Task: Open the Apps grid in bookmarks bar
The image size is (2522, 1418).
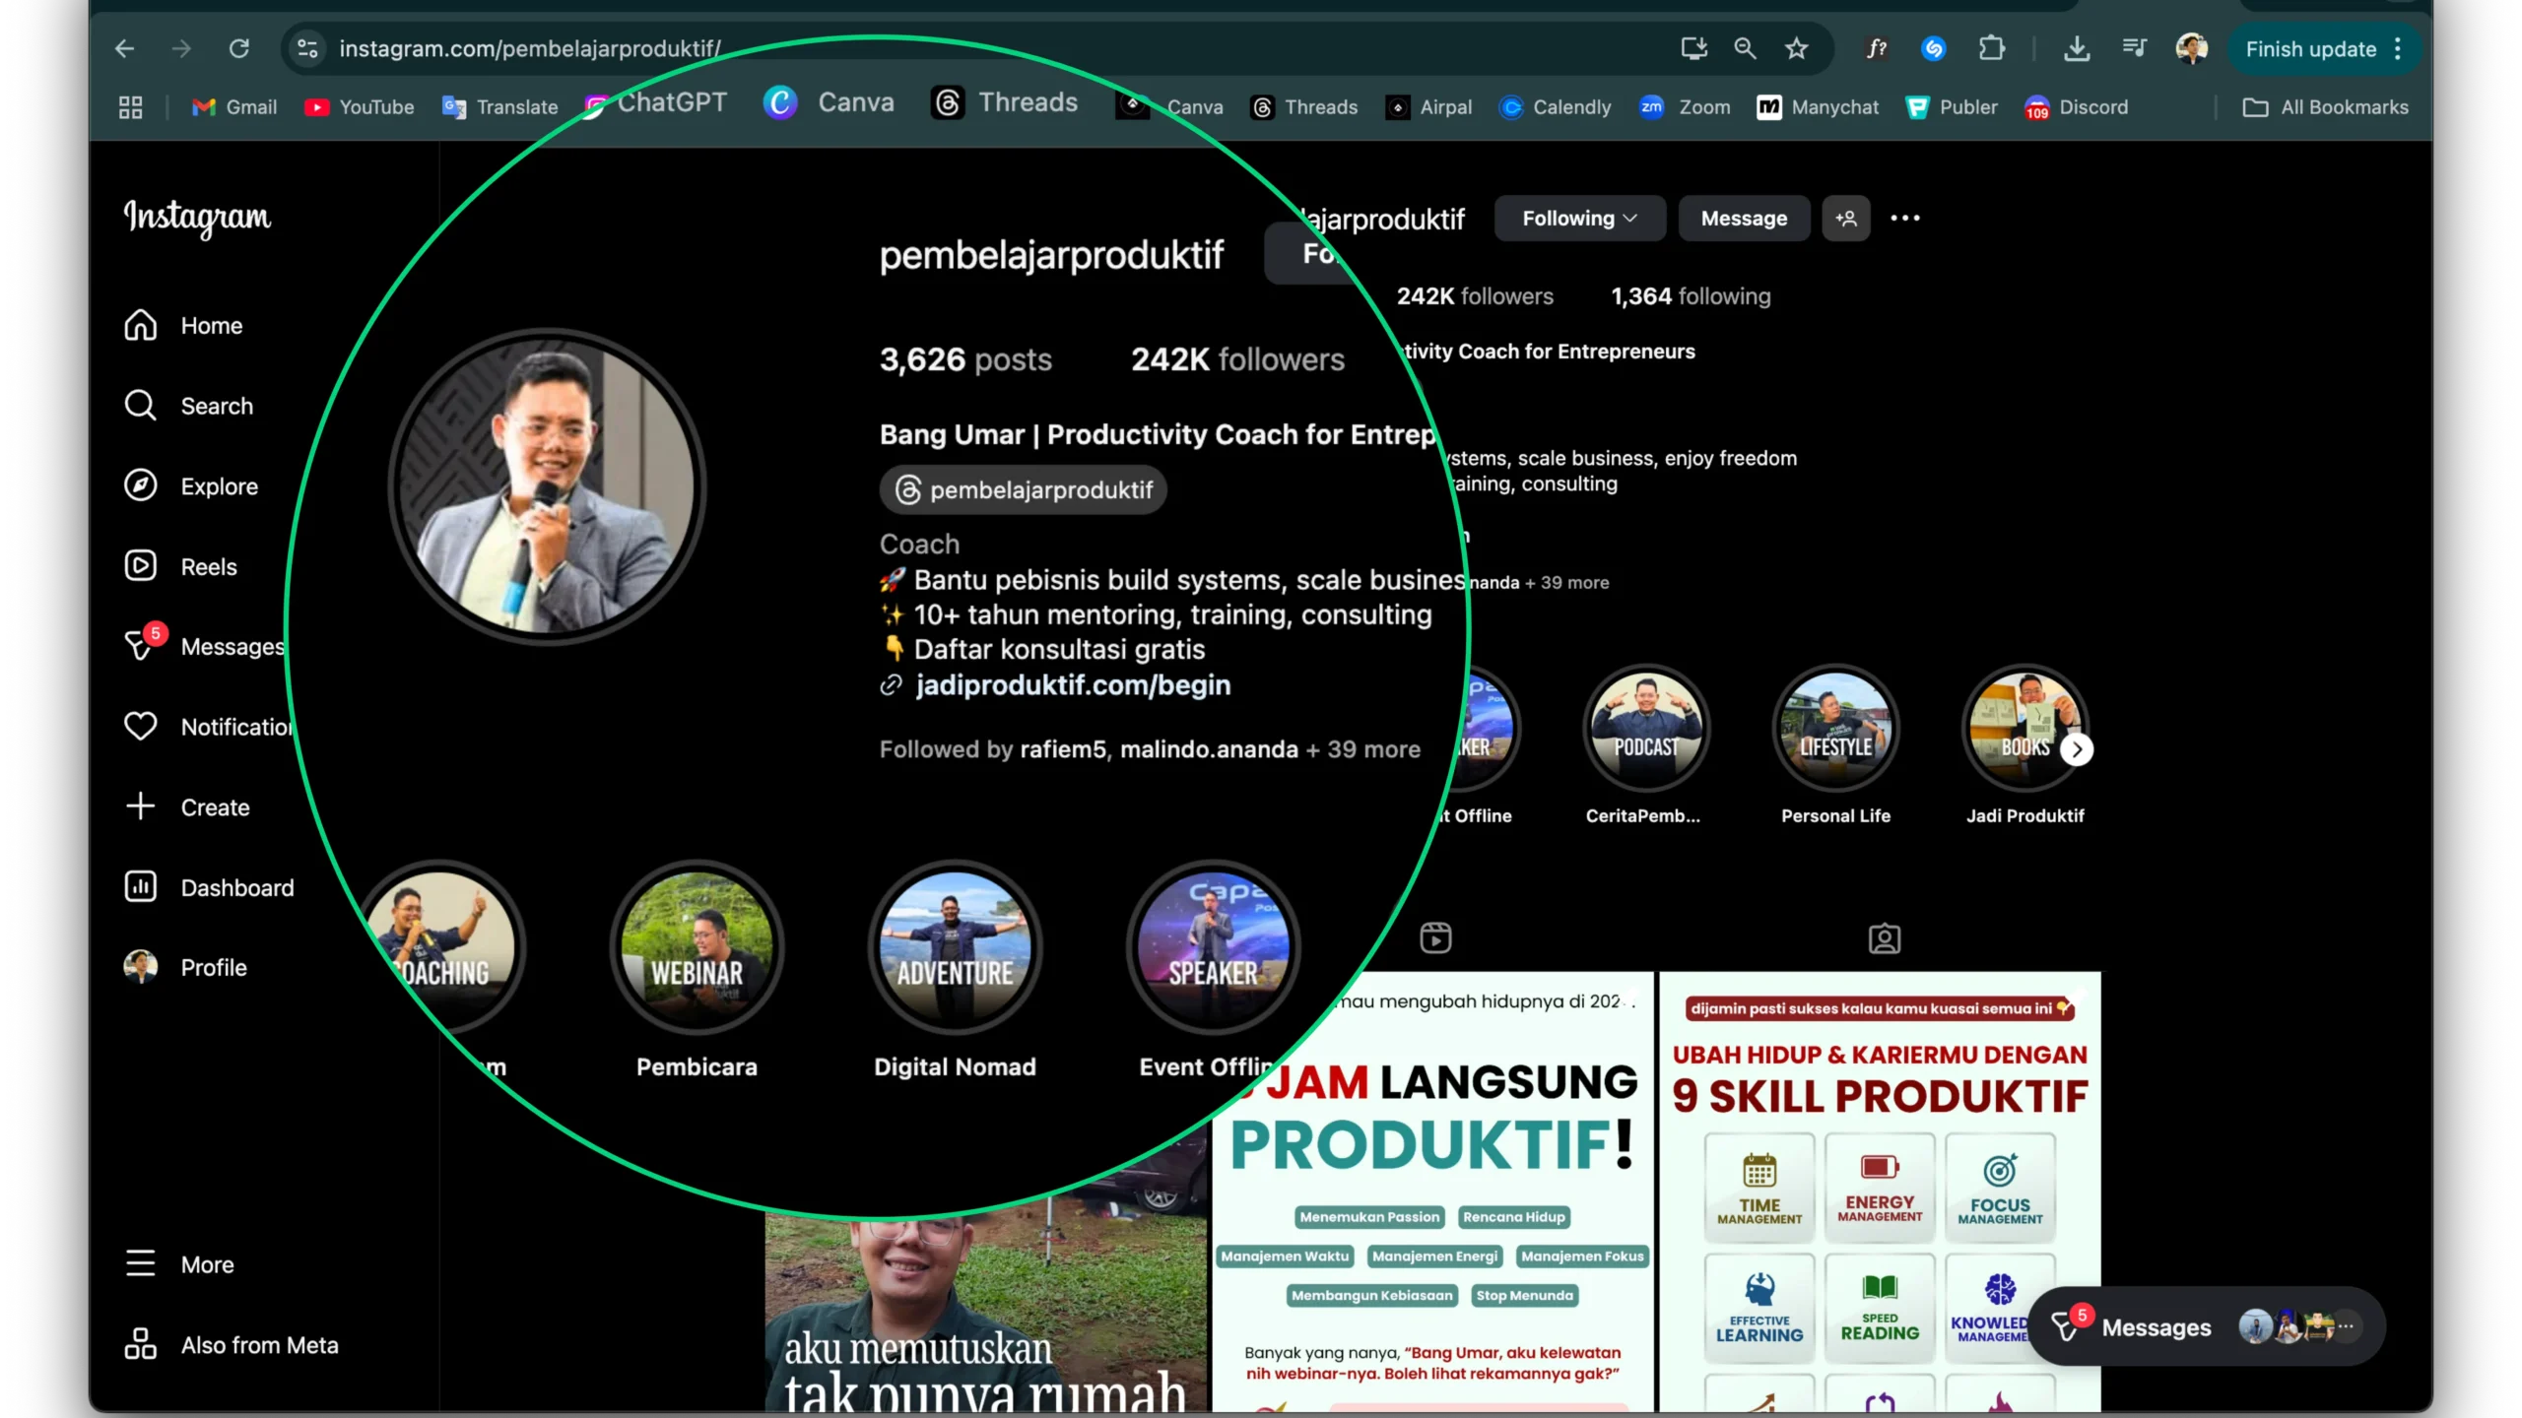Action: pyautogui.click(x=130, y=107)
